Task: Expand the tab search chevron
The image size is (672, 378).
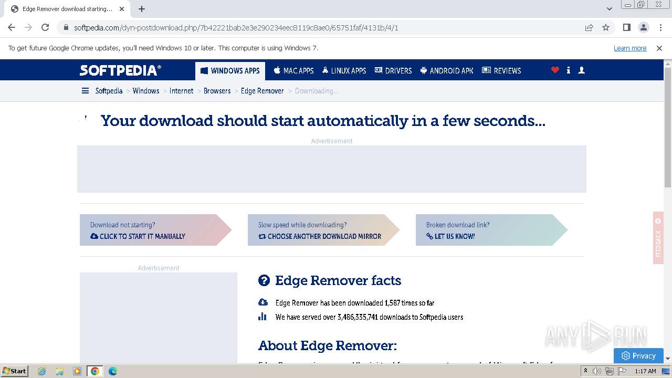Action: pos(610,9)
